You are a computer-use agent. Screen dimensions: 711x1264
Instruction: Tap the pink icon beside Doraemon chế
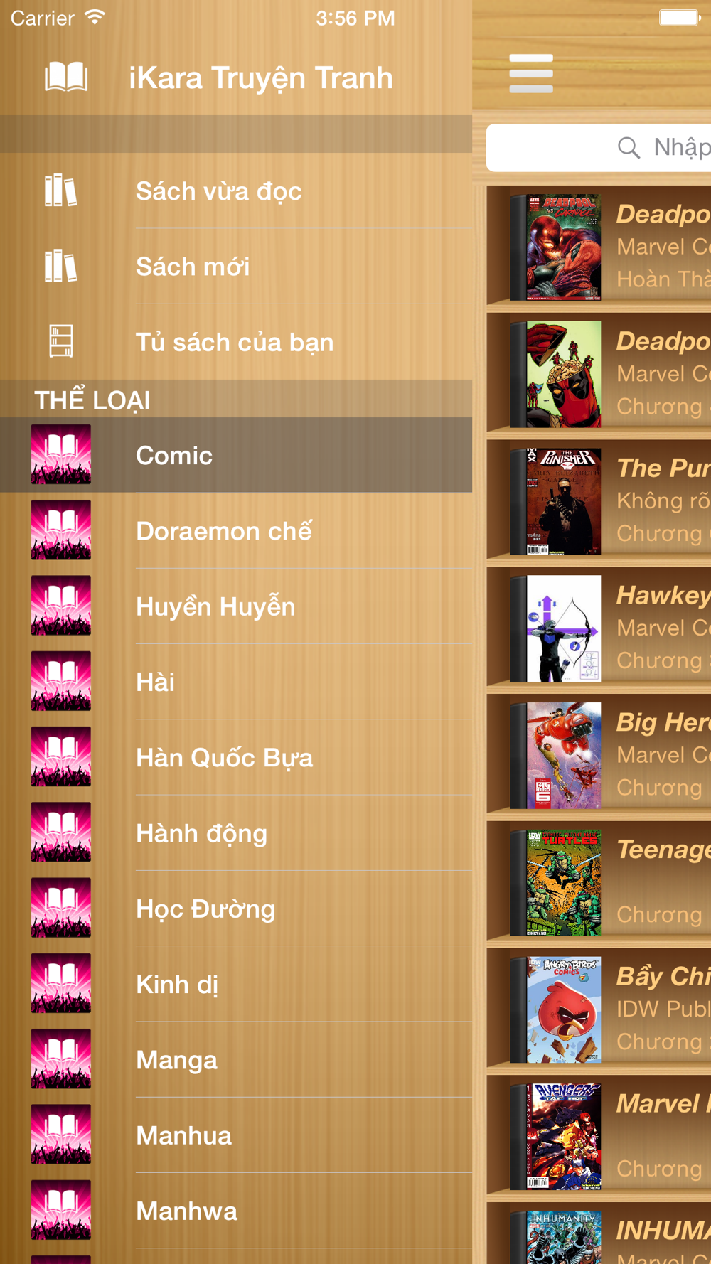click(x=61, y=530)
